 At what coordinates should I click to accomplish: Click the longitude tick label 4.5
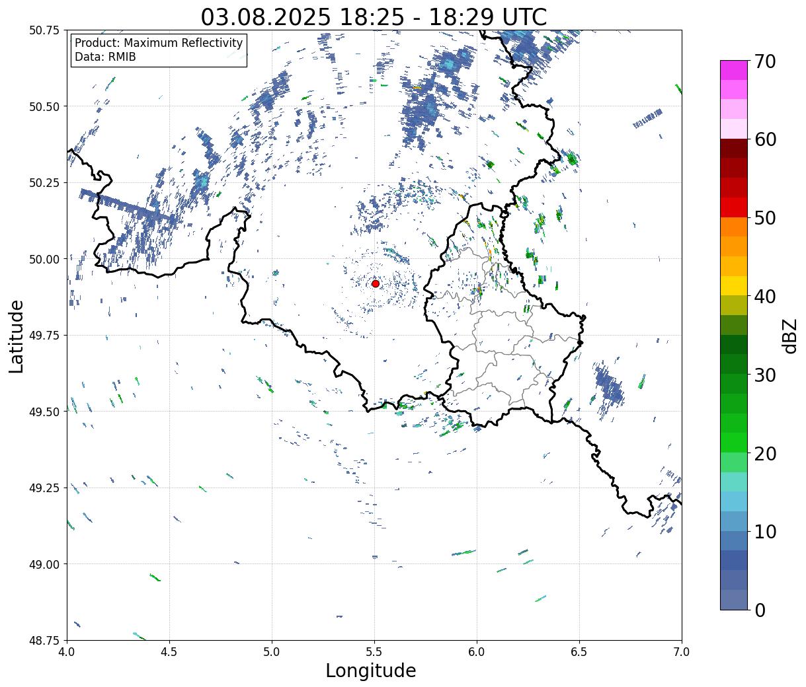(169, 652)
